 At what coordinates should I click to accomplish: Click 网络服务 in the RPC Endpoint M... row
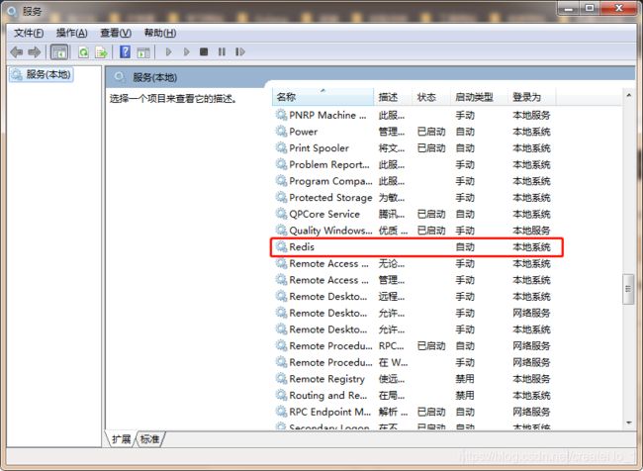(531, 412)
